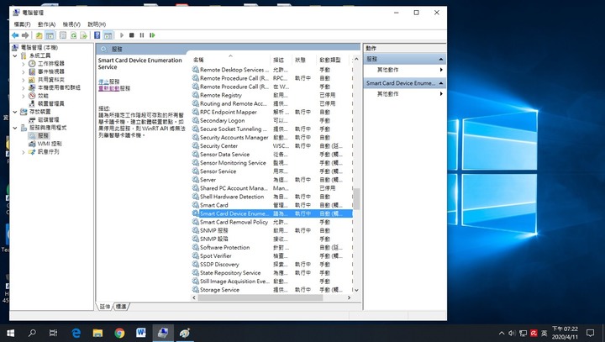Click the export list toolbar icon
Screen dimensions: 605x342
tap(83, 35)
